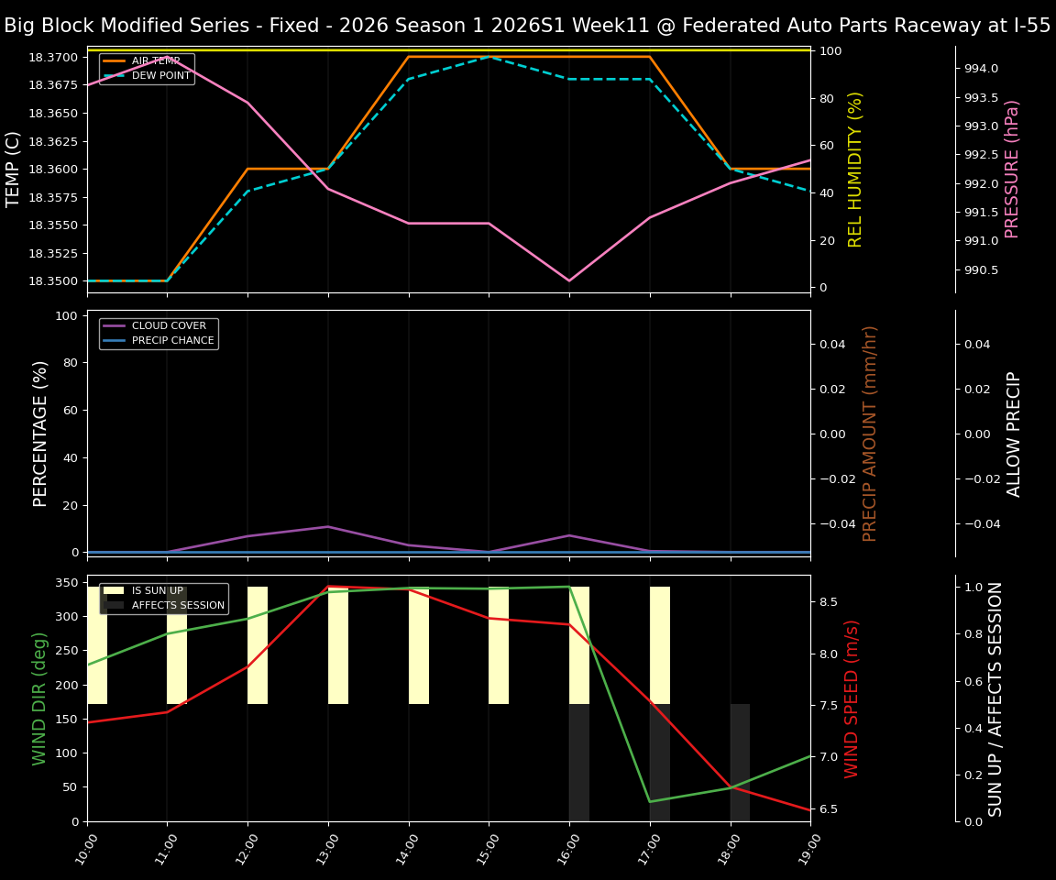Select the ALLOW PRECIP axis label
This screenshot has width=1056, height=880.
pyautogui.click(x=1012, y=433)
